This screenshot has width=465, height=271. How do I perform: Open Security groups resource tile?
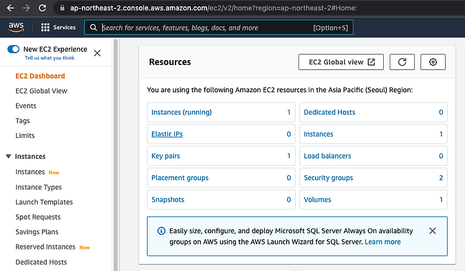click(328, 178)
